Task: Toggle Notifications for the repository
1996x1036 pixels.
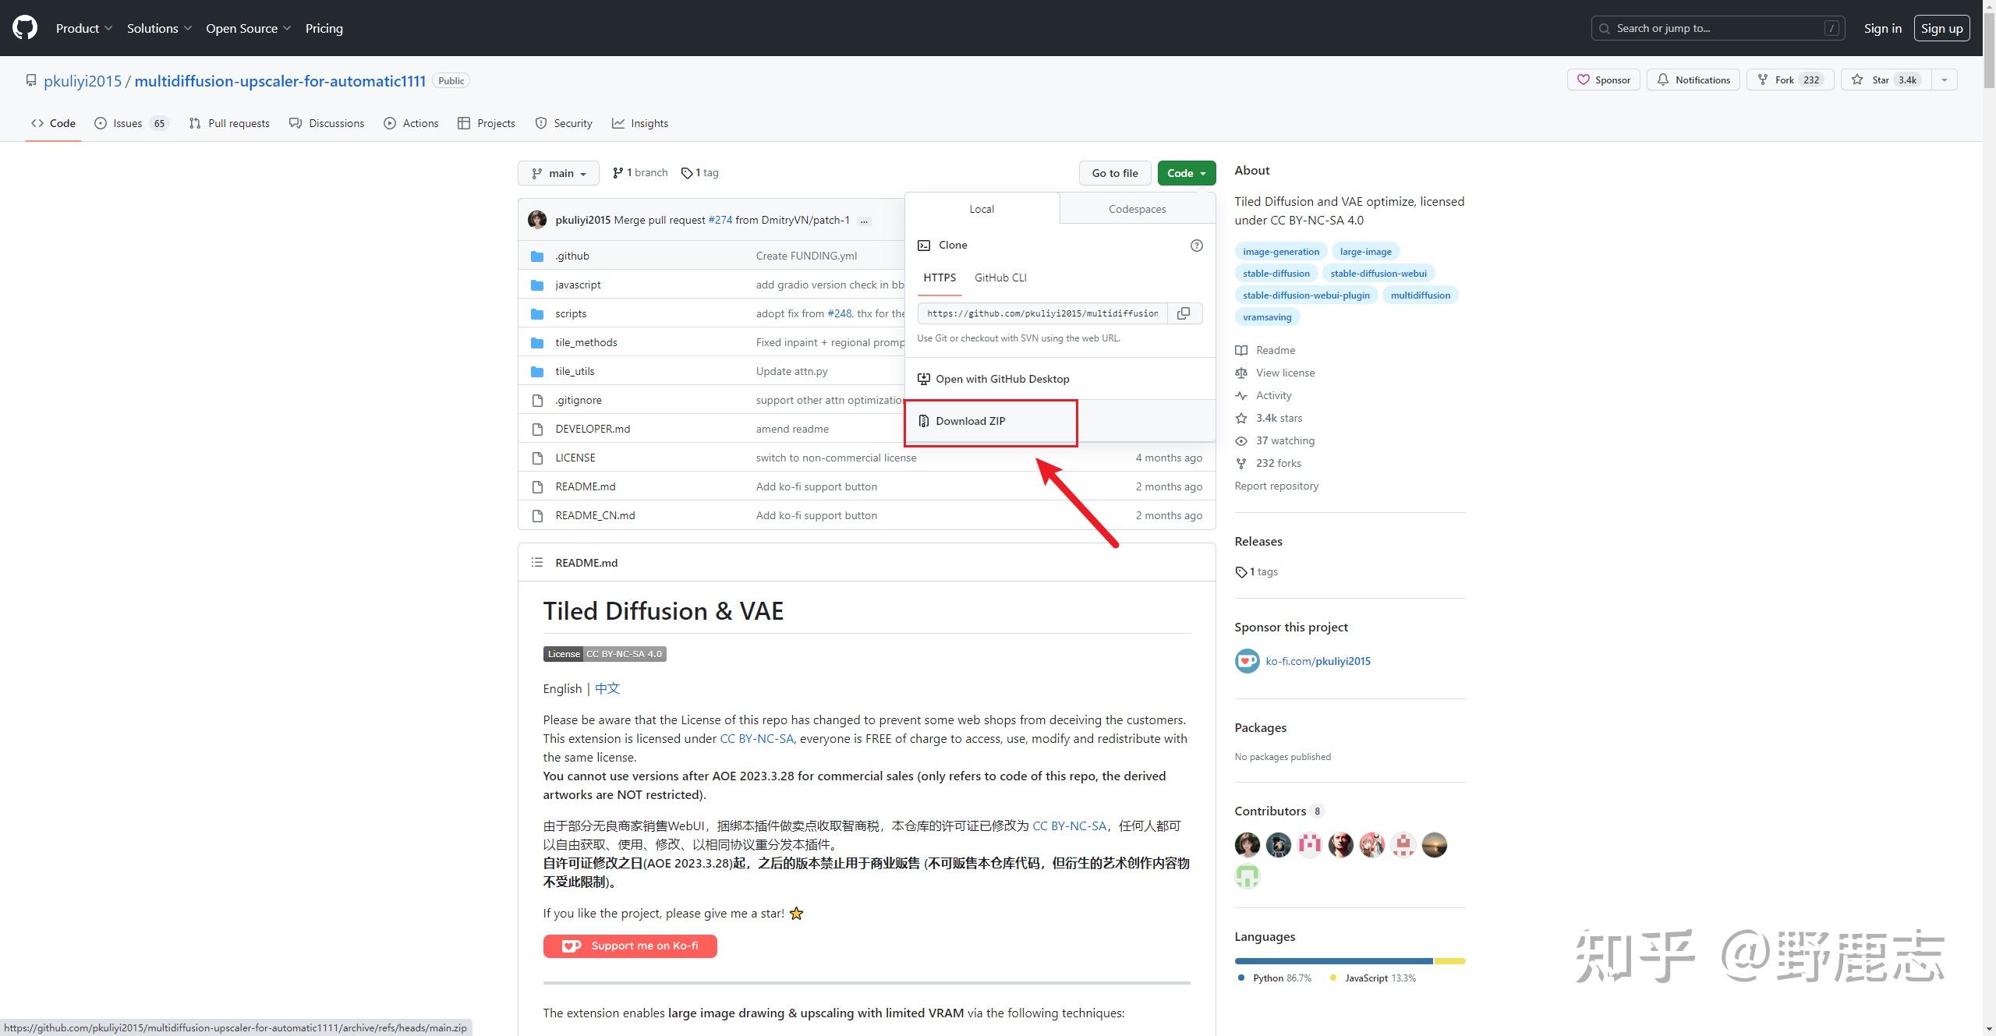Action: point(1693,80)
